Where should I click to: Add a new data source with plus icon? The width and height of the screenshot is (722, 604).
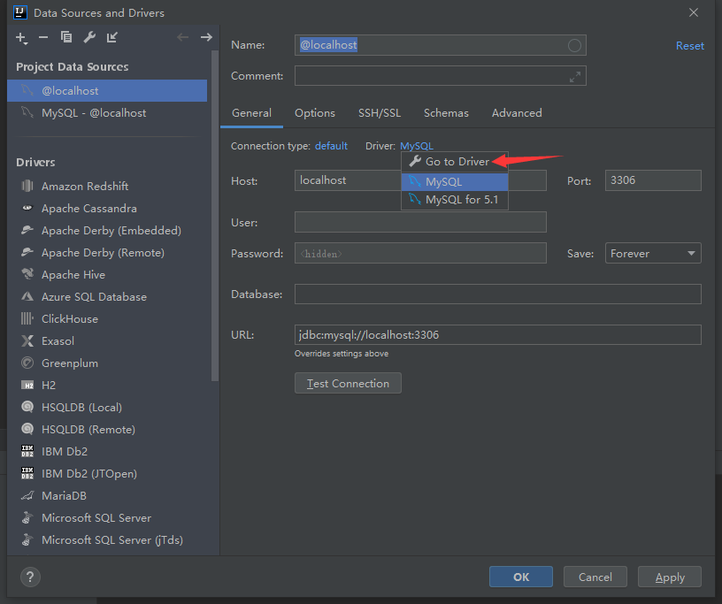point(21,38)
